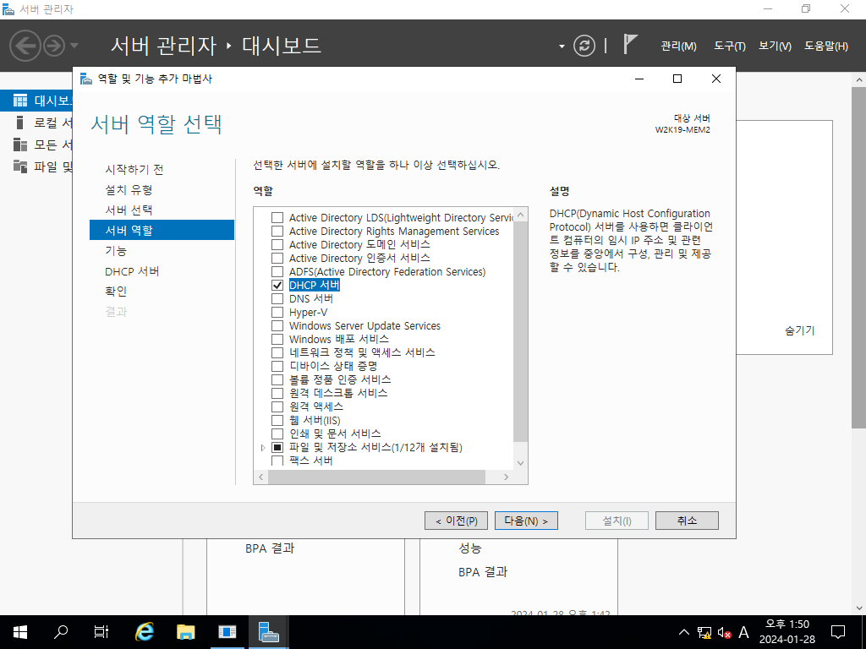The height and width of the screenshot is (649, 866).
Task: Open the 도구(T) menu
Action: [x=729, y=46]
